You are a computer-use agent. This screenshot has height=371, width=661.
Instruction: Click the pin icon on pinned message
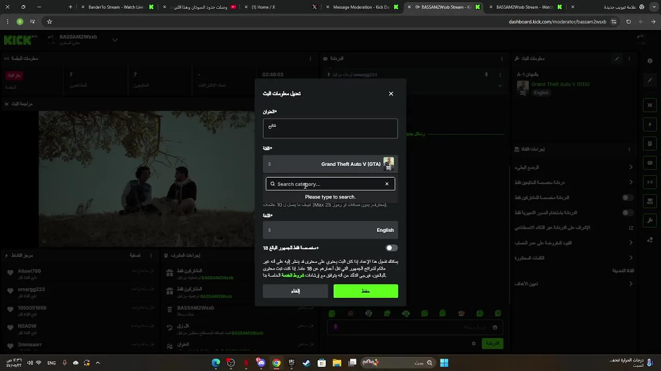486,75
